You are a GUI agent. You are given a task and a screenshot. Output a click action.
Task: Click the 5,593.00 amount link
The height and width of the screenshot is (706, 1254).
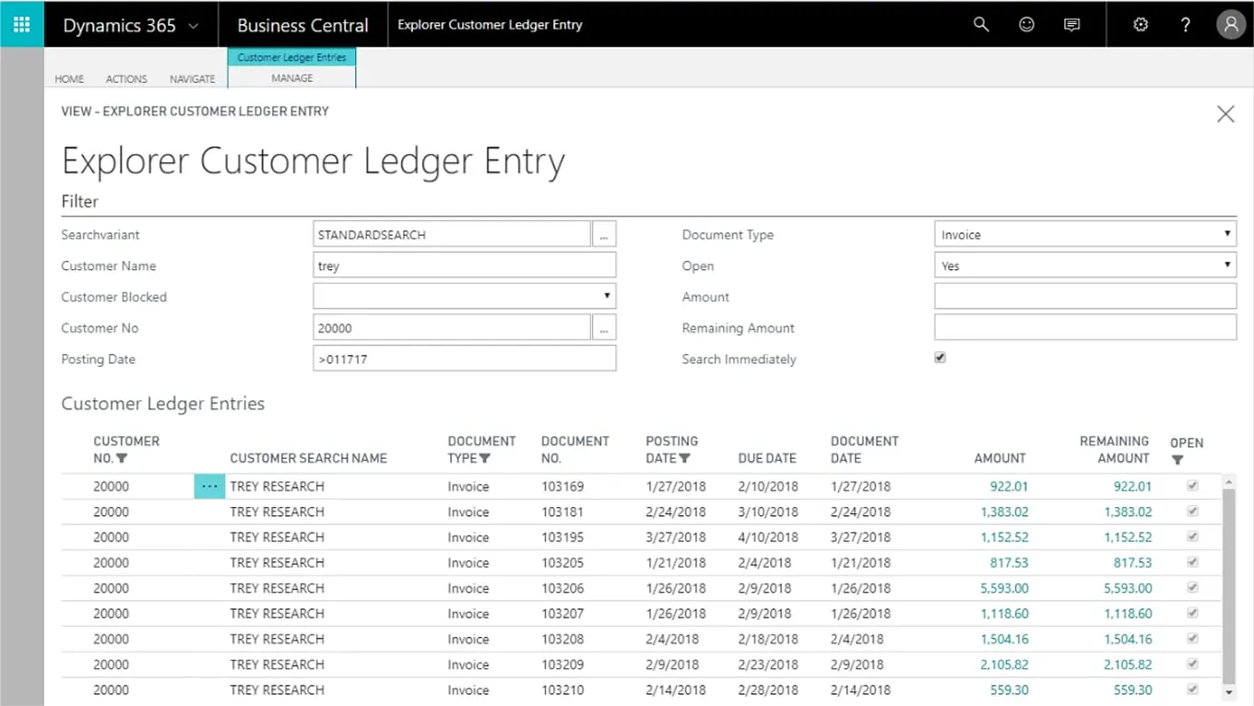1004,588
